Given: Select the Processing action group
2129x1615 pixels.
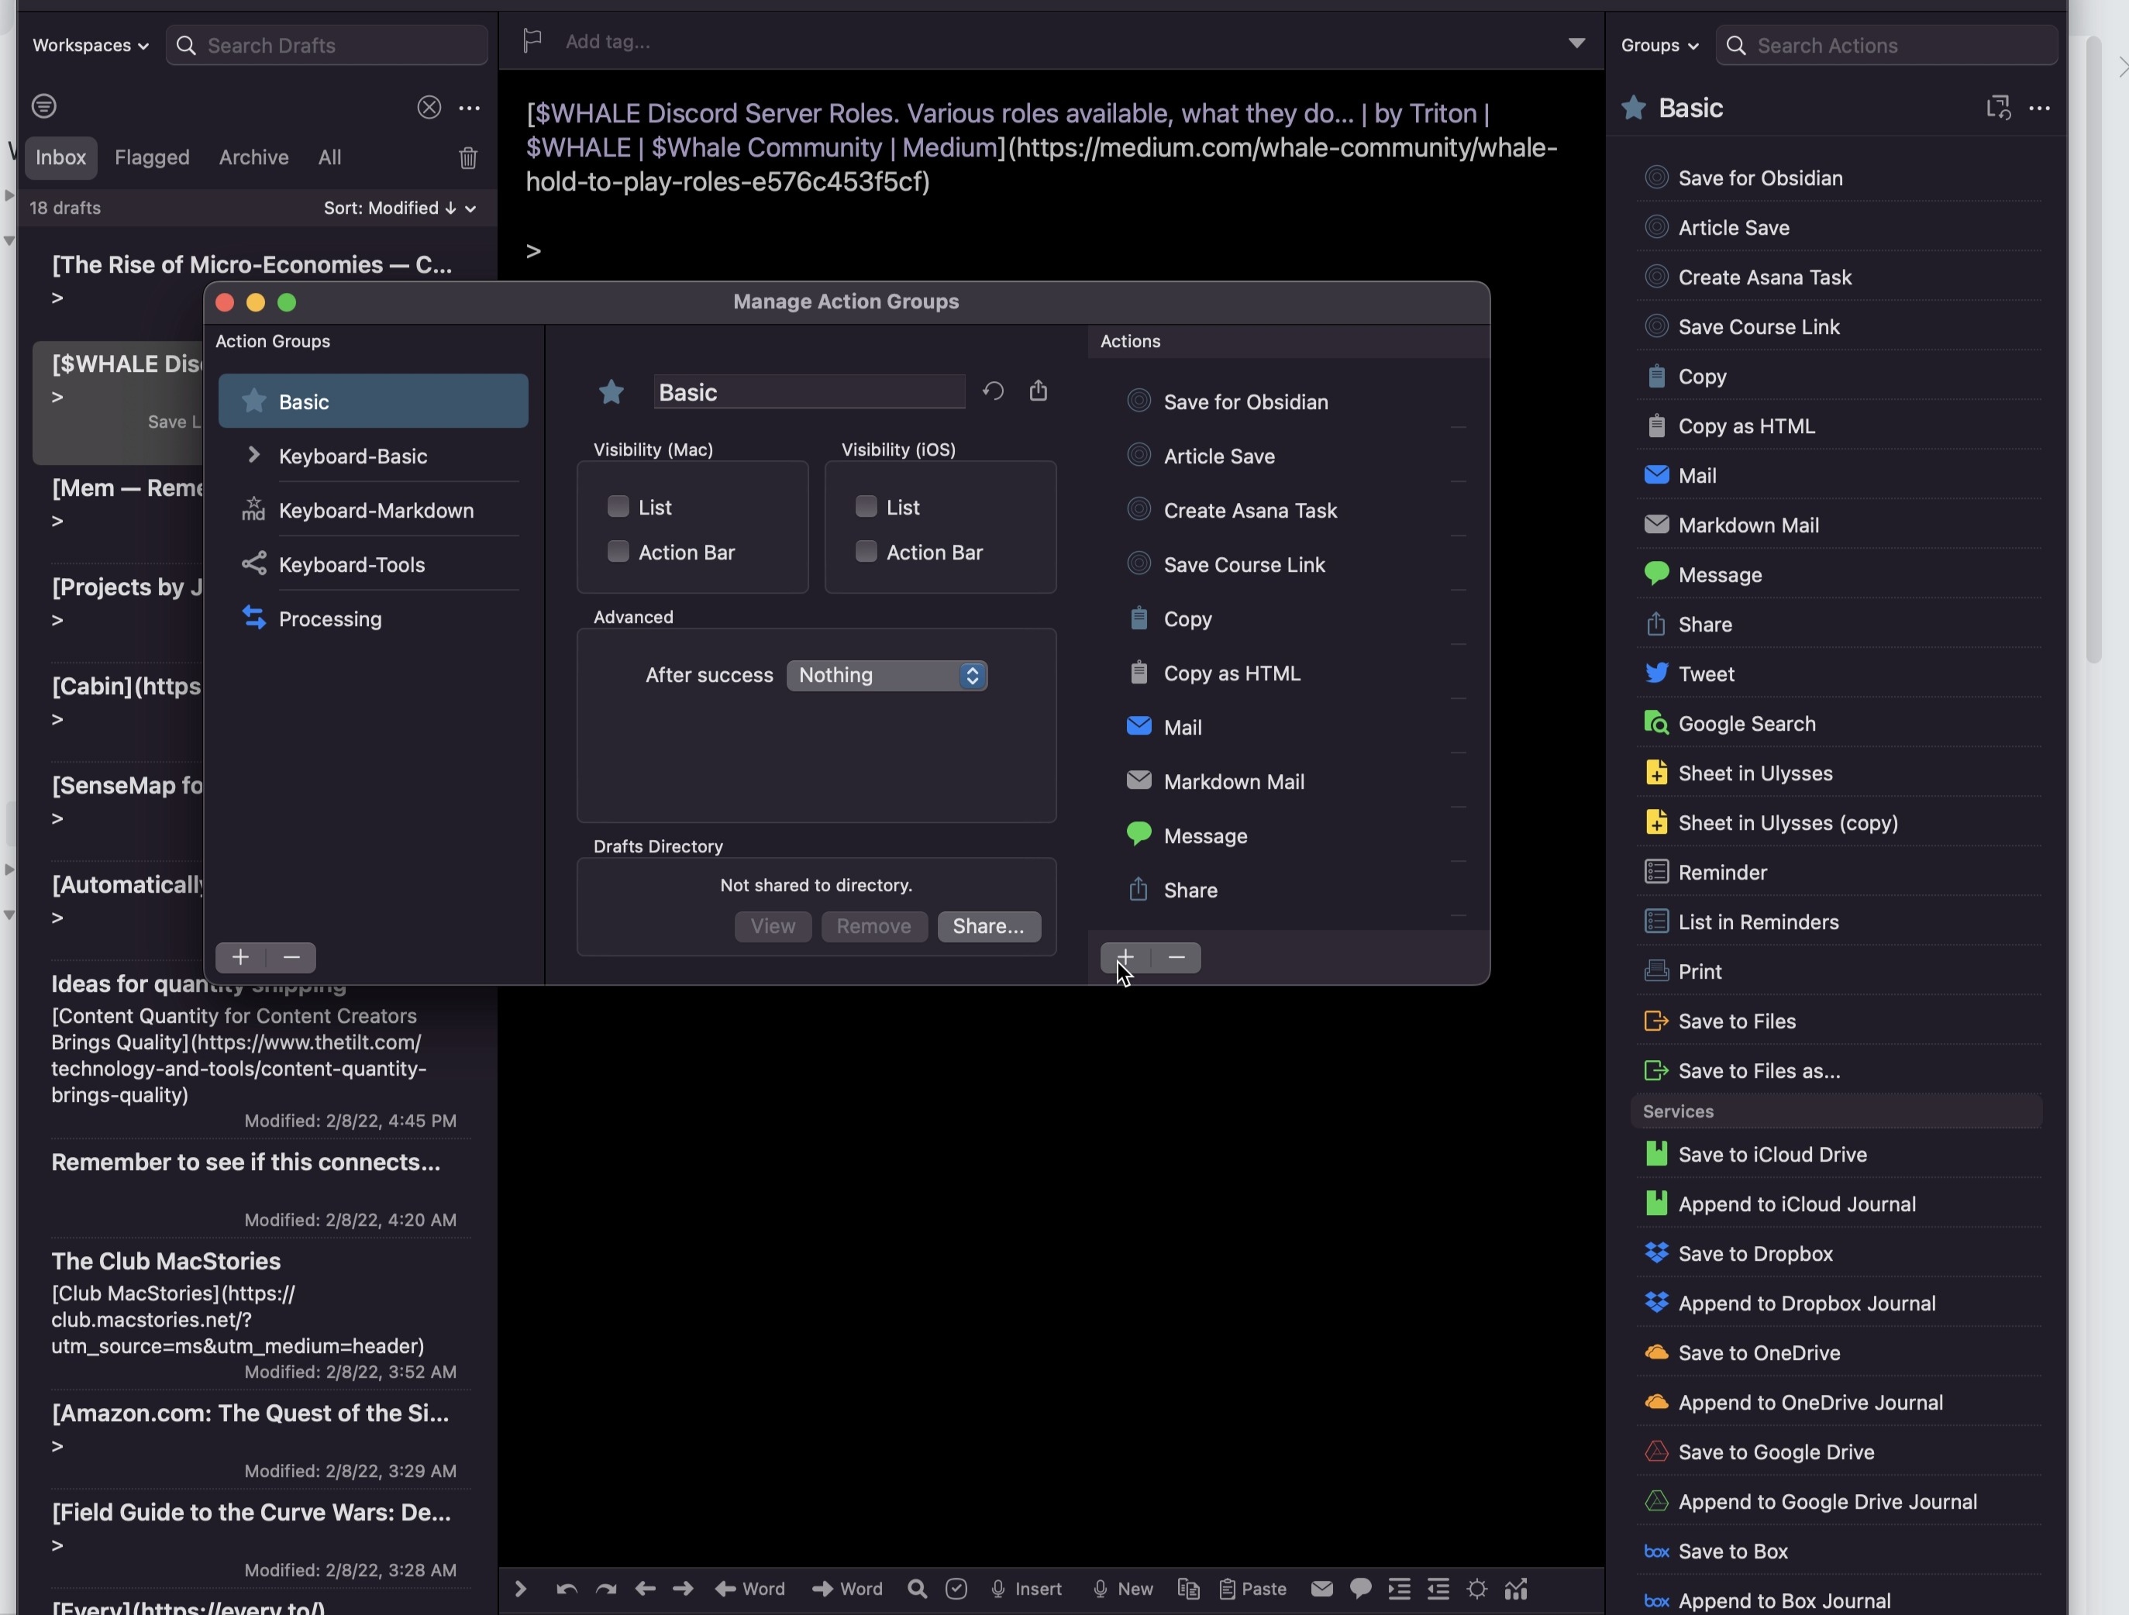Looking at the screenshot, I should [x=374, y=619].
